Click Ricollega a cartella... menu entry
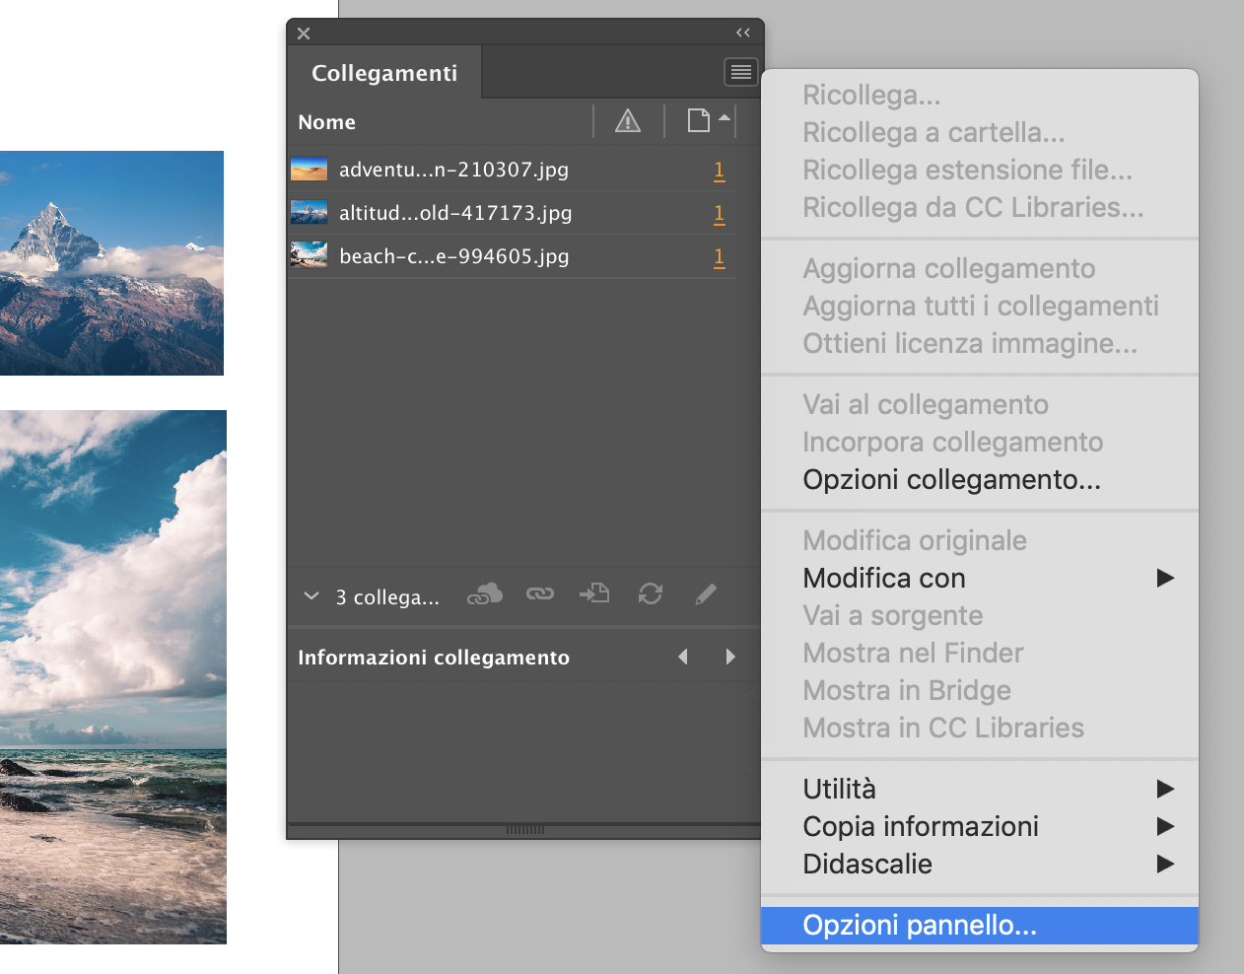The height and width of the screenshot is (974, 1244). coord(980,132)
